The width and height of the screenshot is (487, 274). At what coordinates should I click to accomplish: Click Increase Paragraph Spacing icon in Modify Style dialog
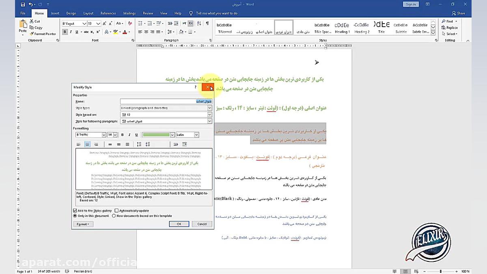[139, 144]
